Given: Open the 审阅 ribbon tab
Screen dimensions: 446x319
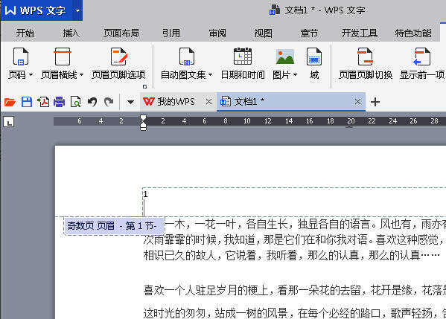Looking at the screenshot, I should (217, 33).
